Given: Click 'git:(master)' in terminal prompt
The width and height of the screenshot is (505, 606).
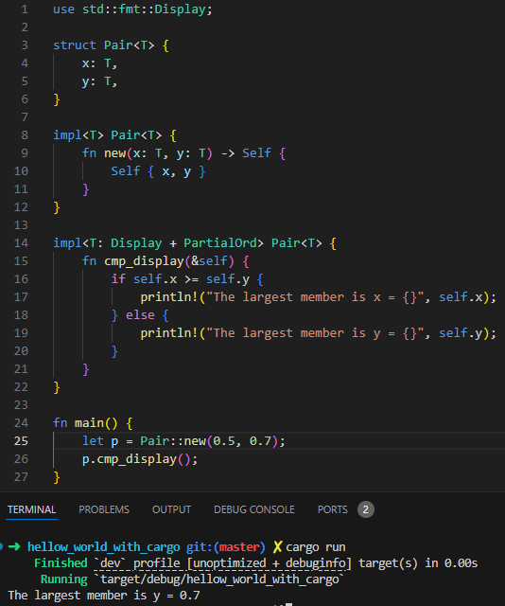Looking at the screenshot, I should [x=226, y=547].
